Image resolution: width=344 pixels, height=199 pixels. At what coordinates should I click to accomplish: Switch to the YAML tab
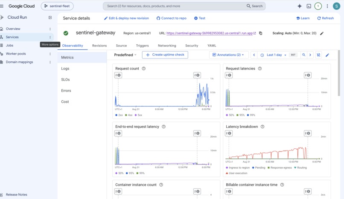pyautogui.click(x=212, y=46)
